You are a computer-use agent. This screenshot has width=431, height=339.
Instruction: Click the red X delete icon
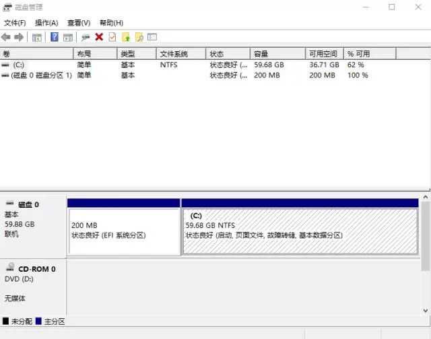point(99,37)
